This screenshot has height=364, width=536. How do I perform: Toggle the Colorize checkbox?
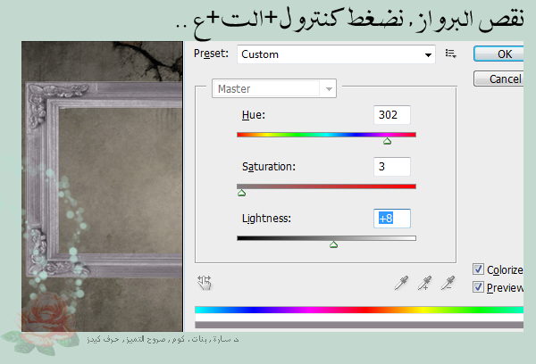(x=479, y=269)
